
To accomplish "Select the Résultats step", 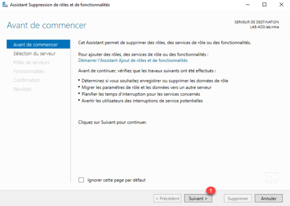I will point(22,89).
